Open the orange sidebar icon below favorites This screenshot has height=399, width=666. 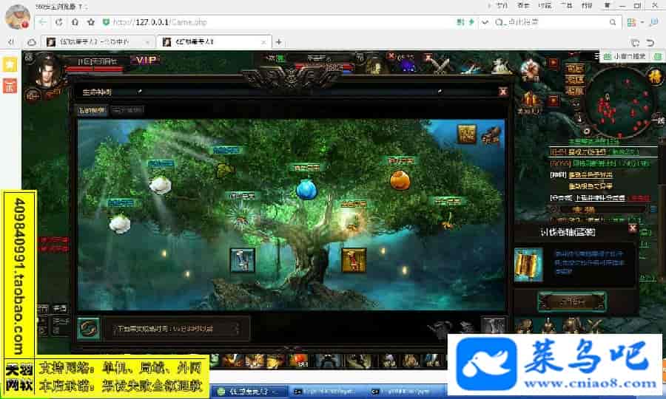10,86
